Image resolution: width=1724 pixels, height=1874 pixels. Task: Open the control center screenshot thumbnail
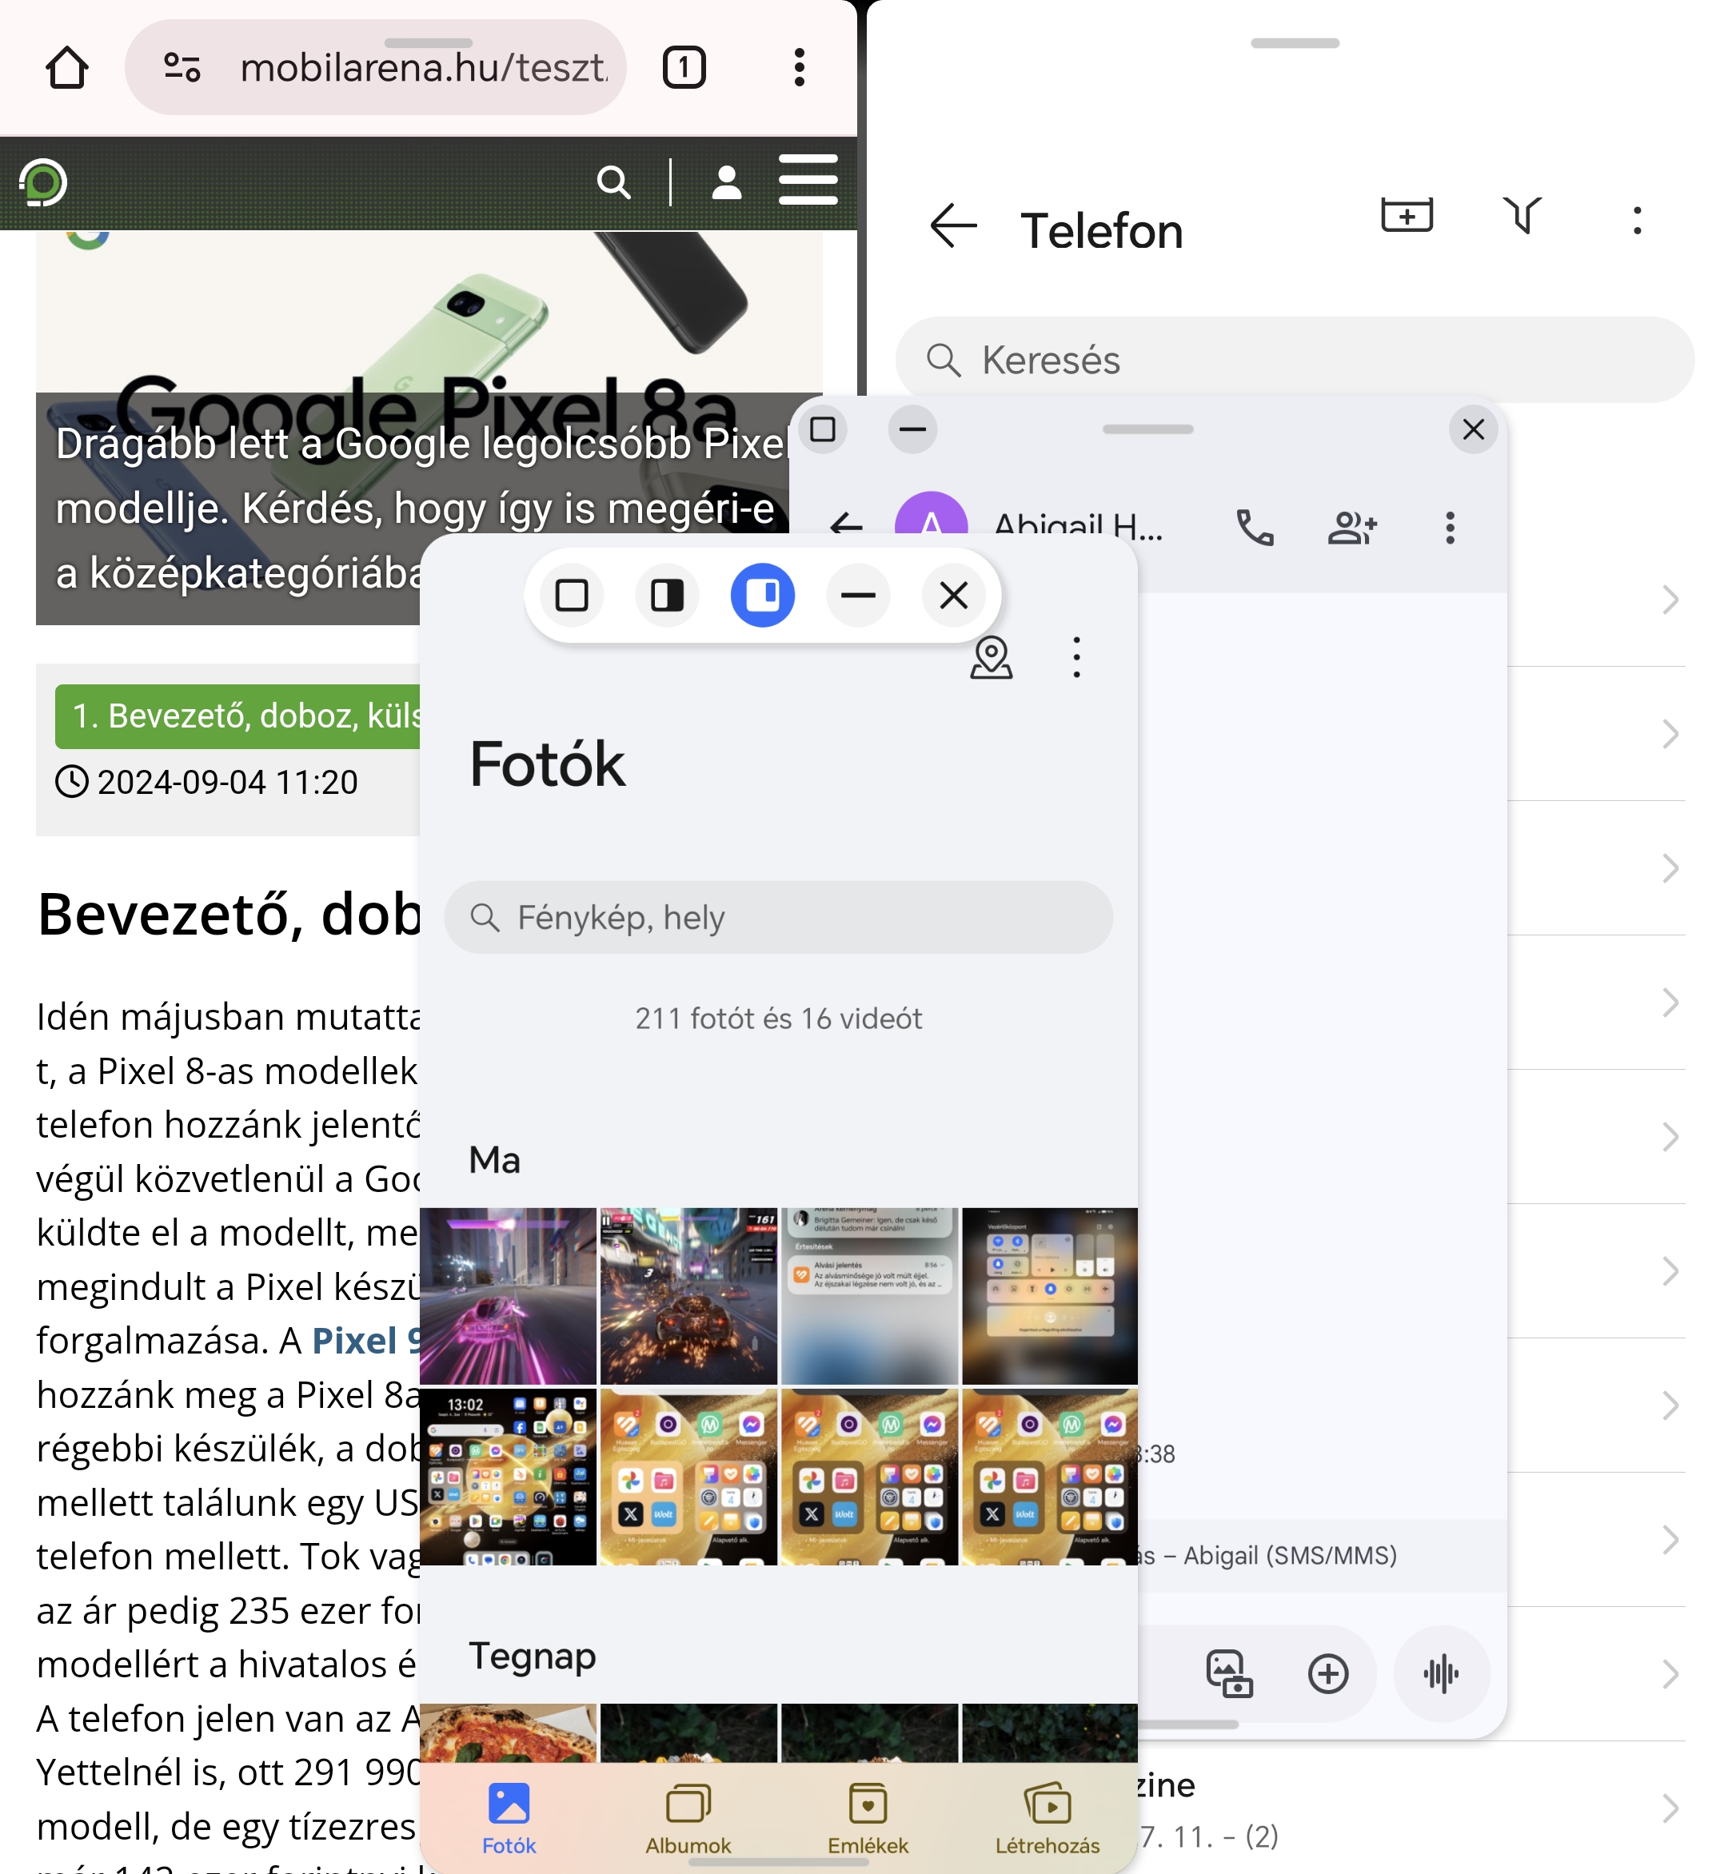[1049, 1296]
